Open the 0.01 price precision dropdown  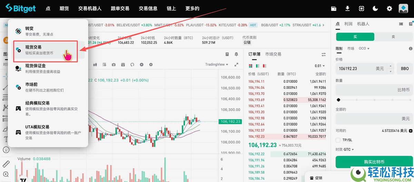[320, 66]
